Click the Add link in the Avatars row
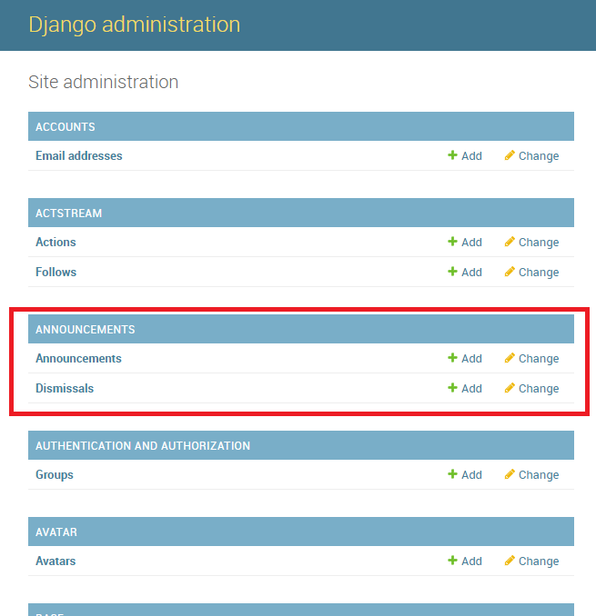596x616 pixels. pyautogui.click(x=471, y=561)
